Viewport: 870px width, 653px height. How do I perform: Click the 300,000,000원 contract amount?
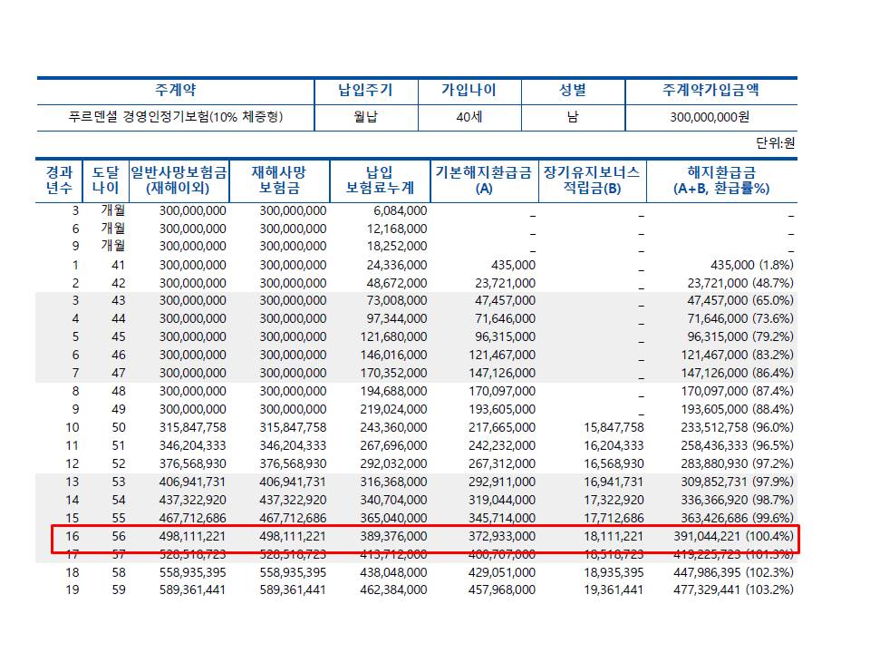pos(710,117)
